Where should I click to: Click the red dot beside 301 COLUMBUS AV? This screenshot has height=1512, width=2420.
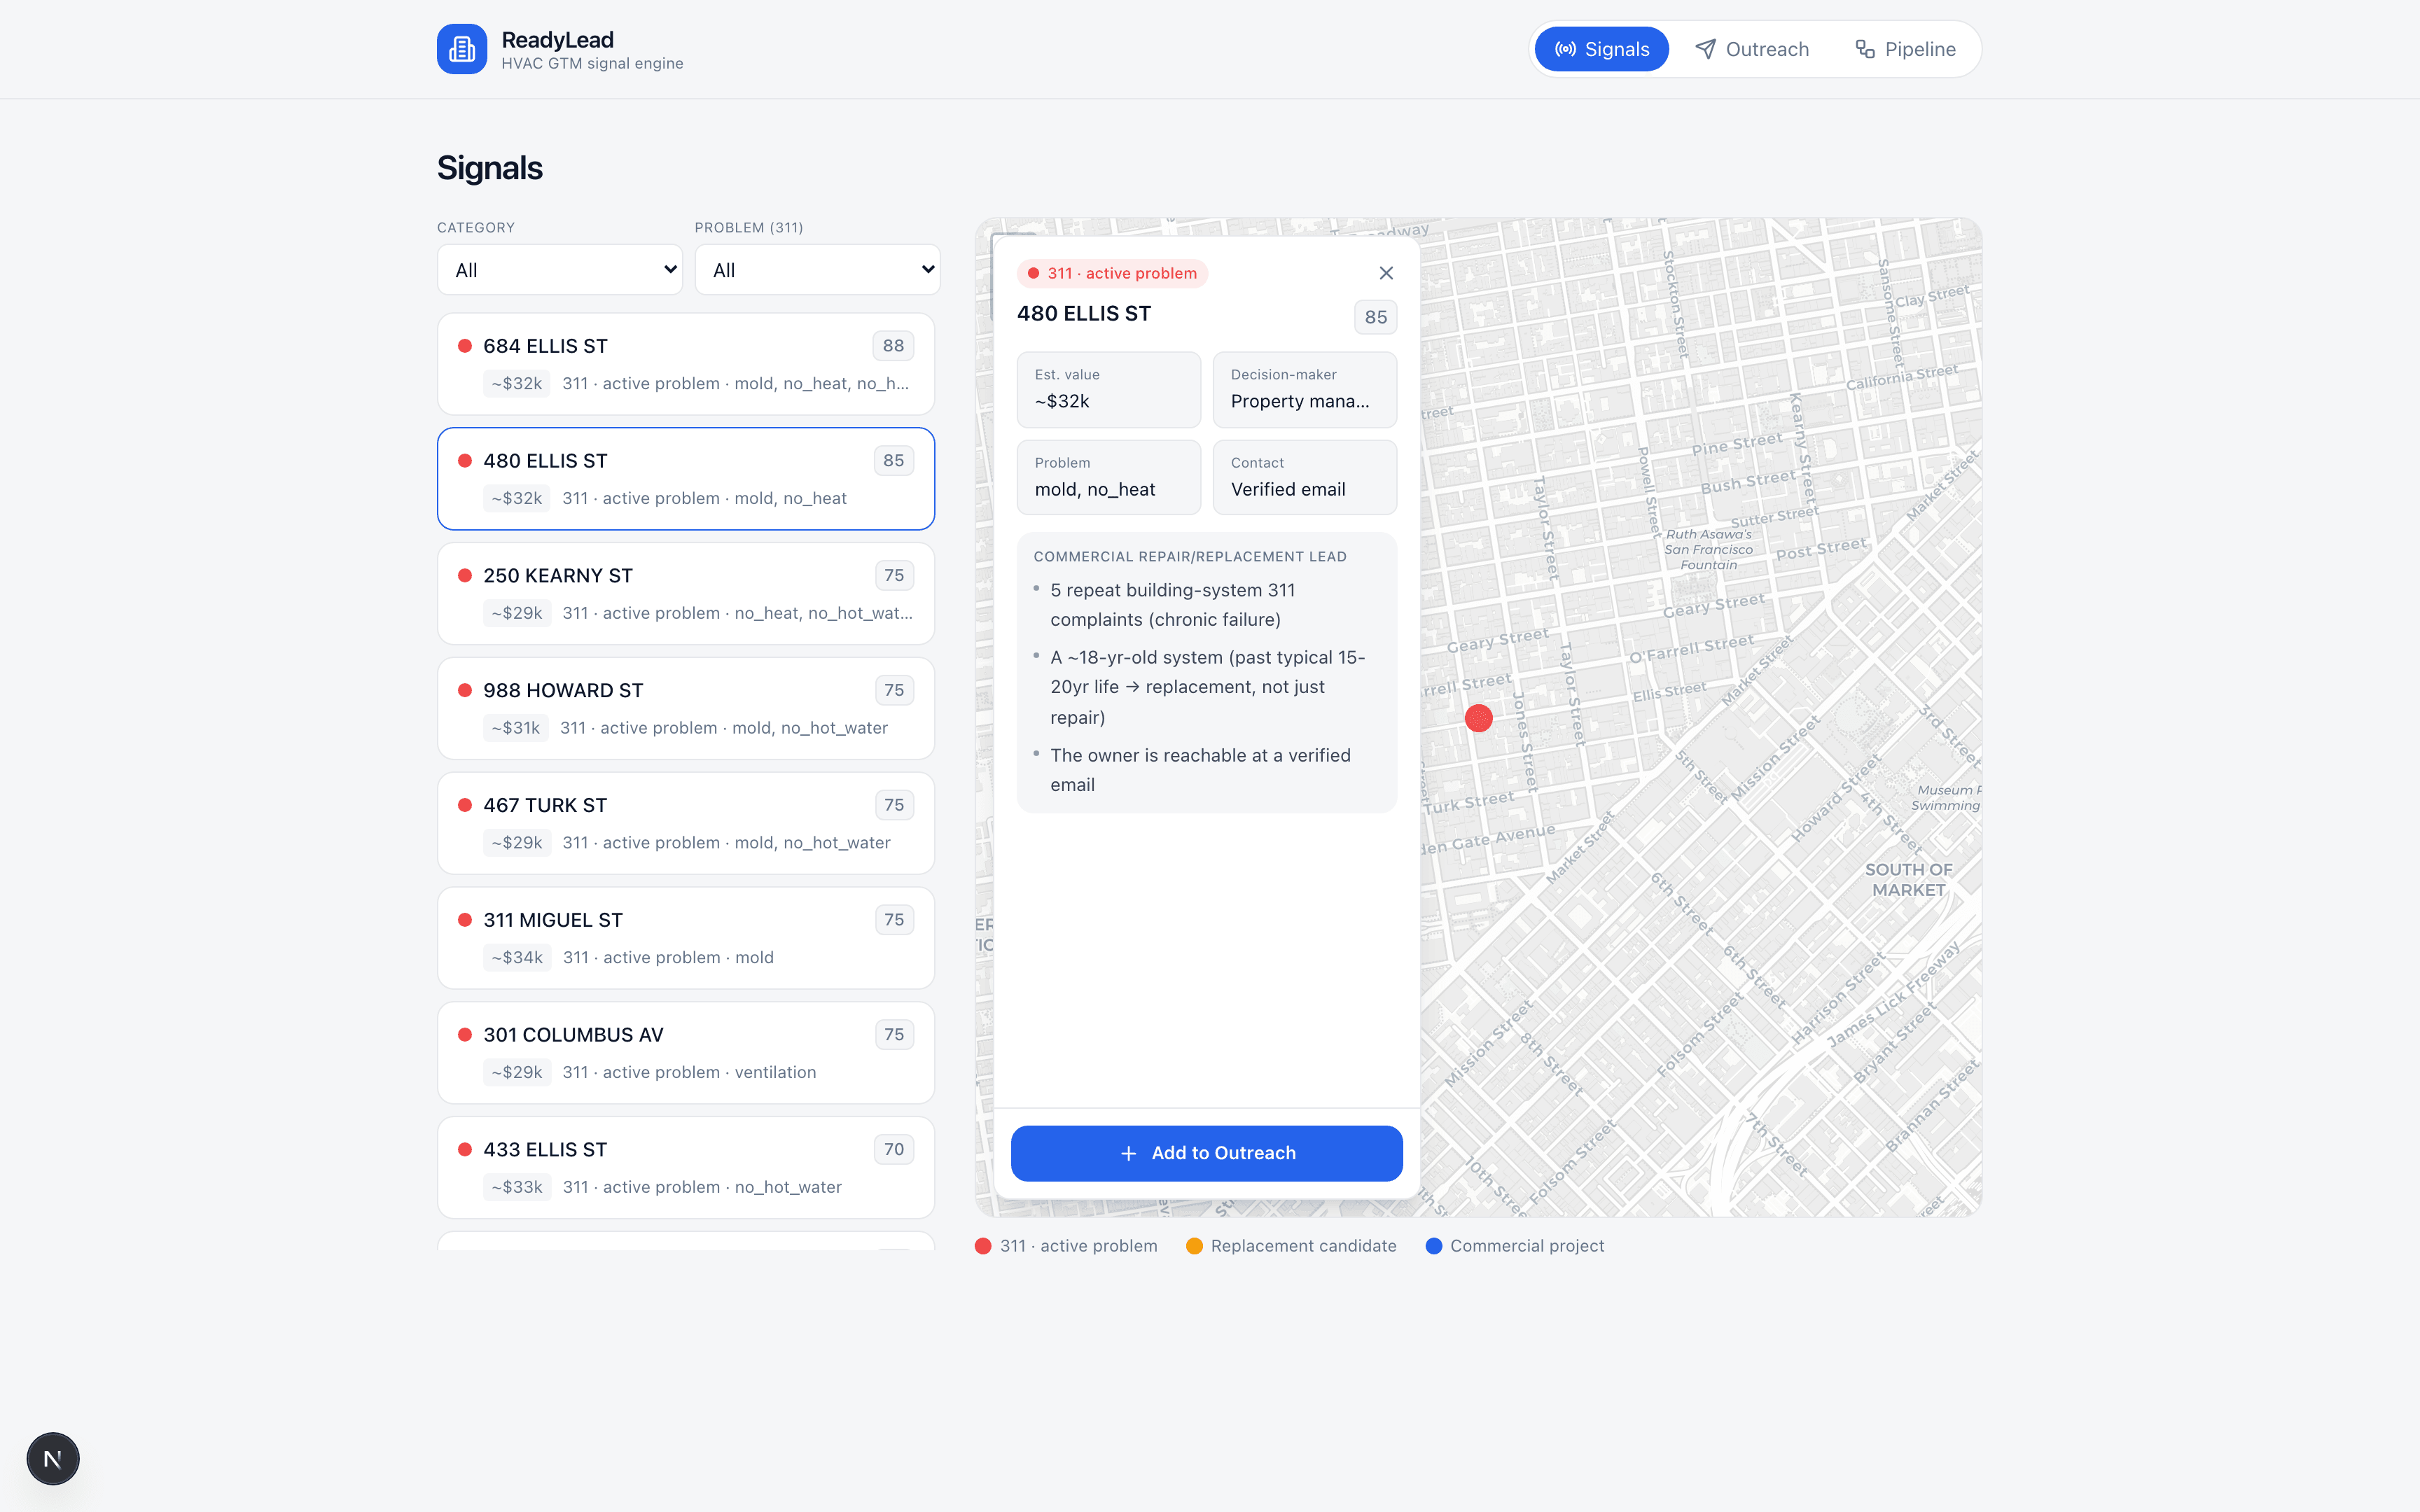pyautogui.click(x=465, y=1035)
